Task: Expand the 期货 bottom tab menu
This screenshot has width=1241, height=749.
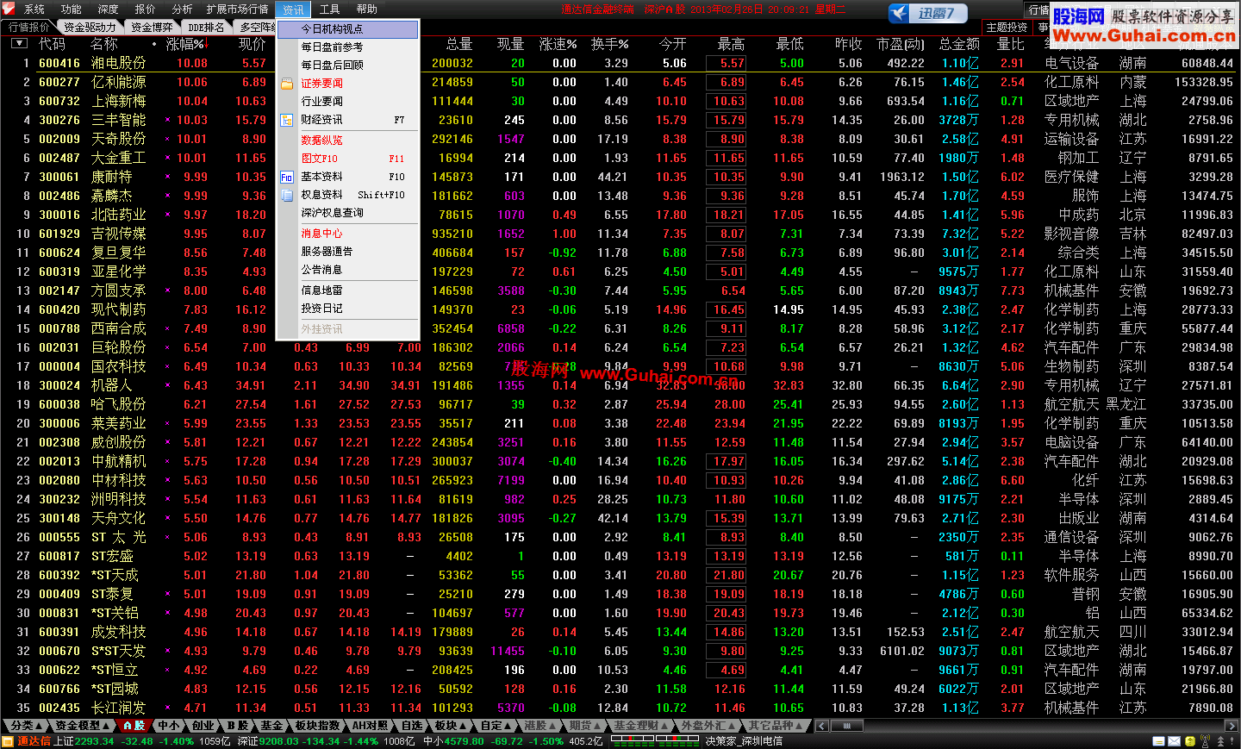Action: click(586, 726)
